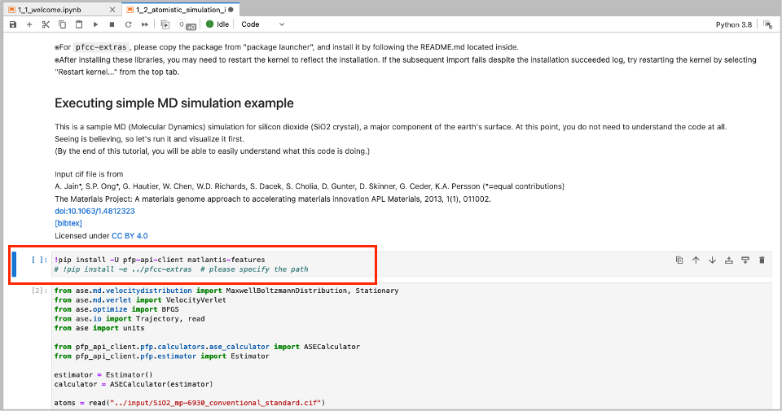Image resolution: width=782 pixels, height=411 pixels.
Task: Open the doi:10.1063/1.4812323 link
Action: 94,211
